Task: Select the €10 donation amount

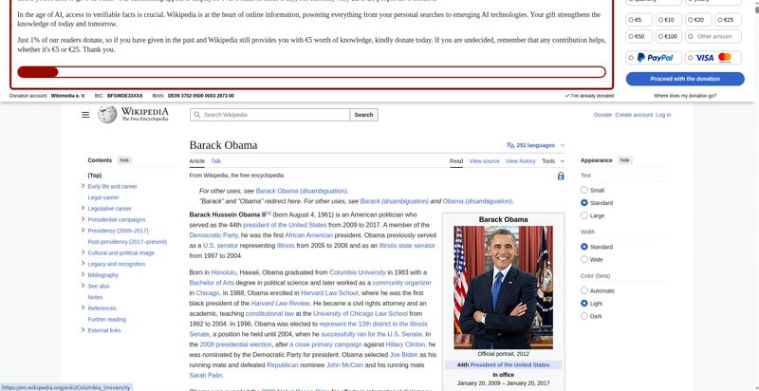Action: point(664,20)
